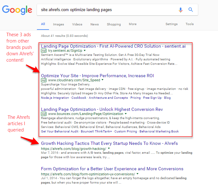218x189 pixels.
Task: Switch to the Videos tab
Action: click(x=77, y=24)
